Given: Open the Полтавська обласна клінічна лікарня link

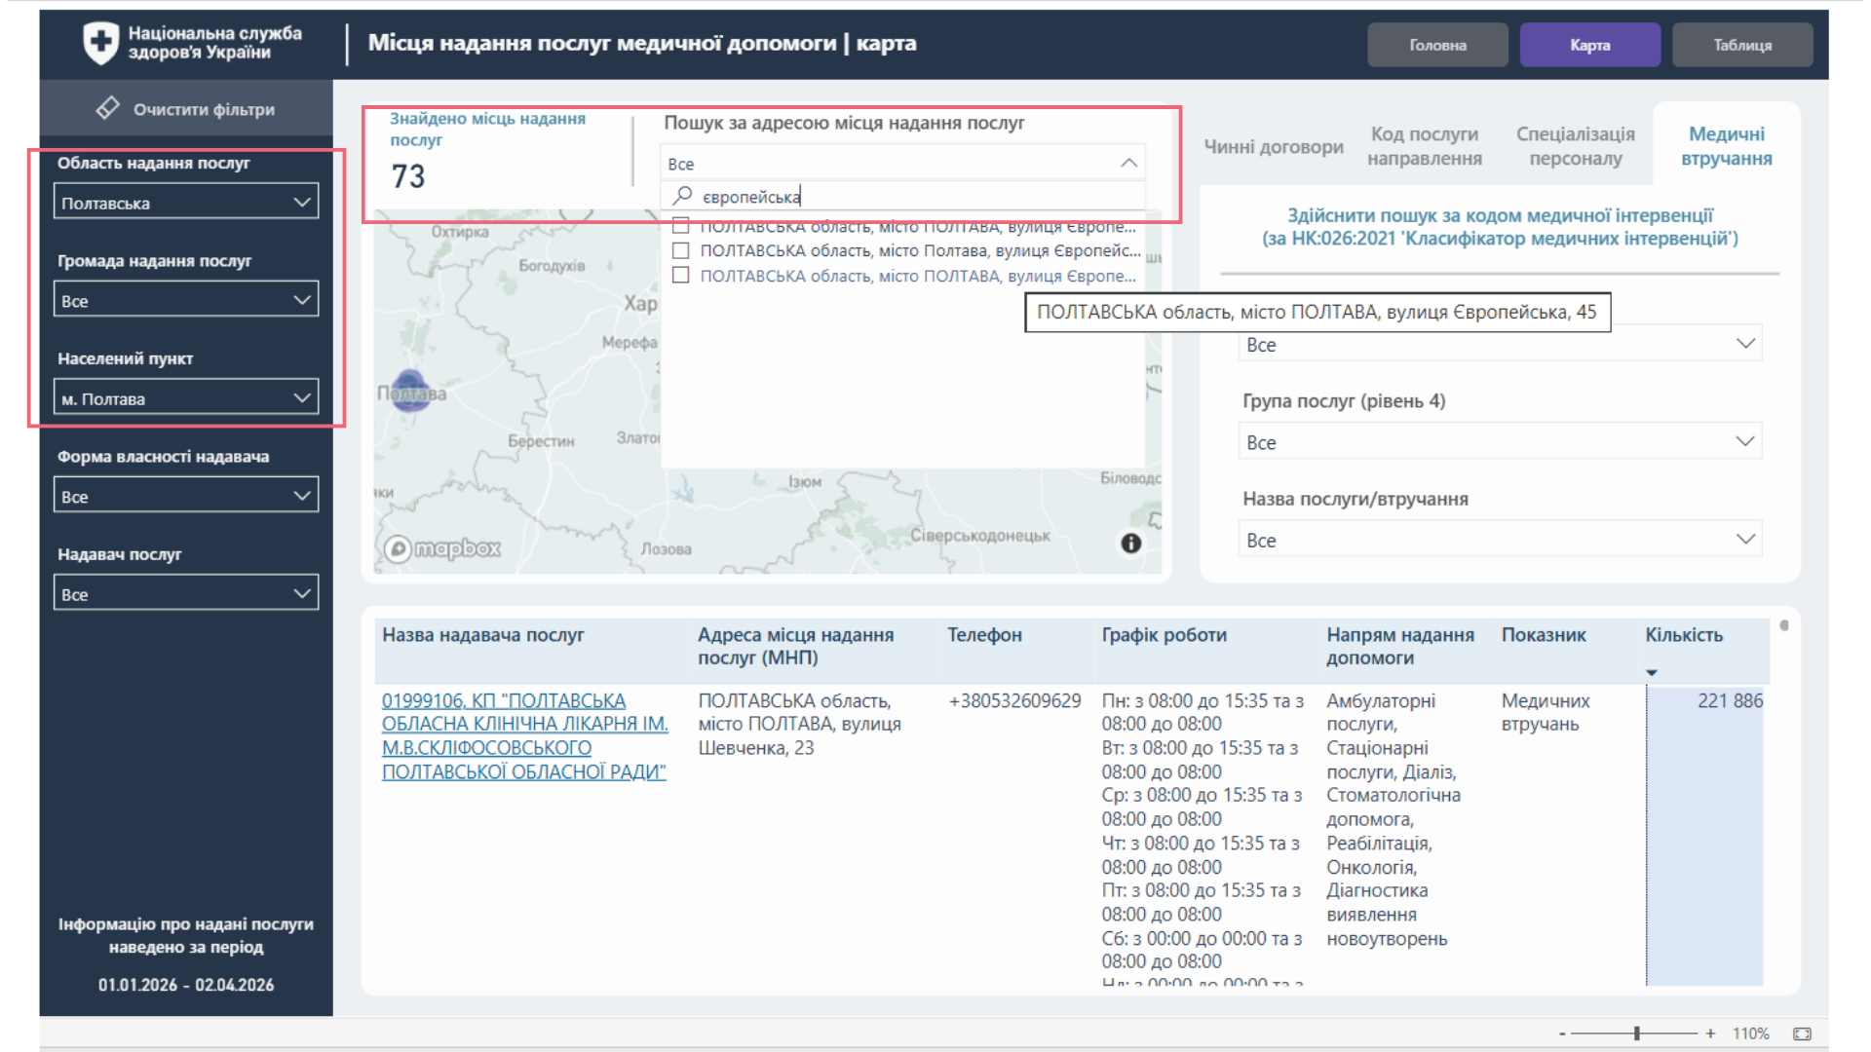Looking at the screenshot, I should pyautogui.click(x=524, y=736).
